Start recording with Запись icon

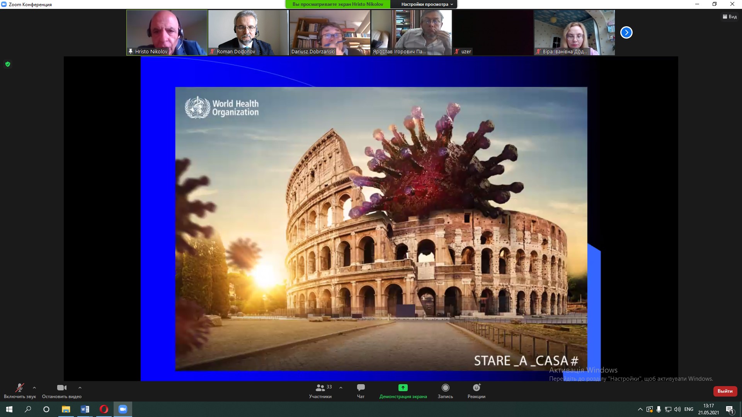[x=445, y=388]
